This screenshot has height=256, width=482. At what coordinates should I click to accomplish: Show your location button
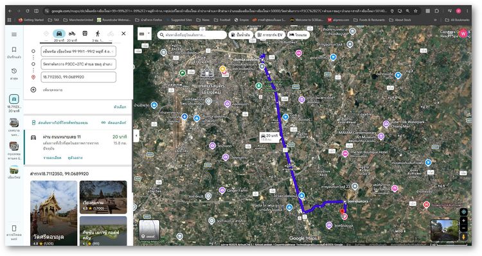coord(464,212)
